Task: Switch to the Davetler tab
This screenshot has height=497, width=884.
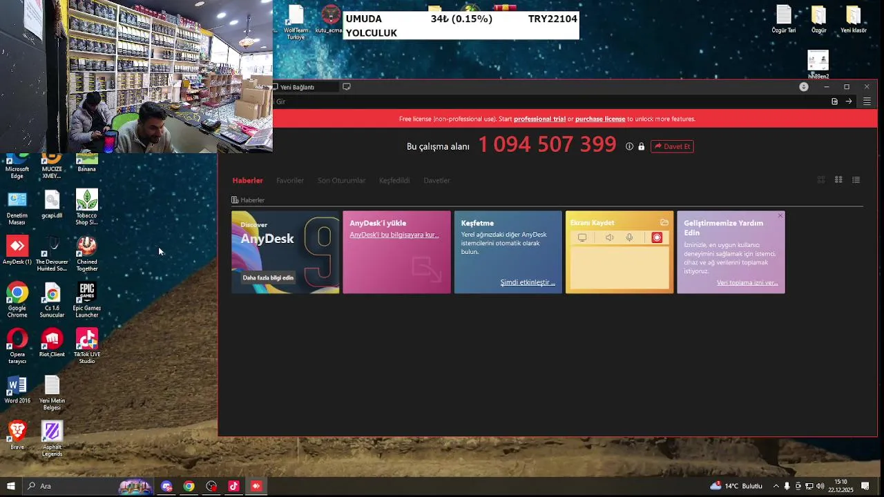Action: [x=436, y=180]
